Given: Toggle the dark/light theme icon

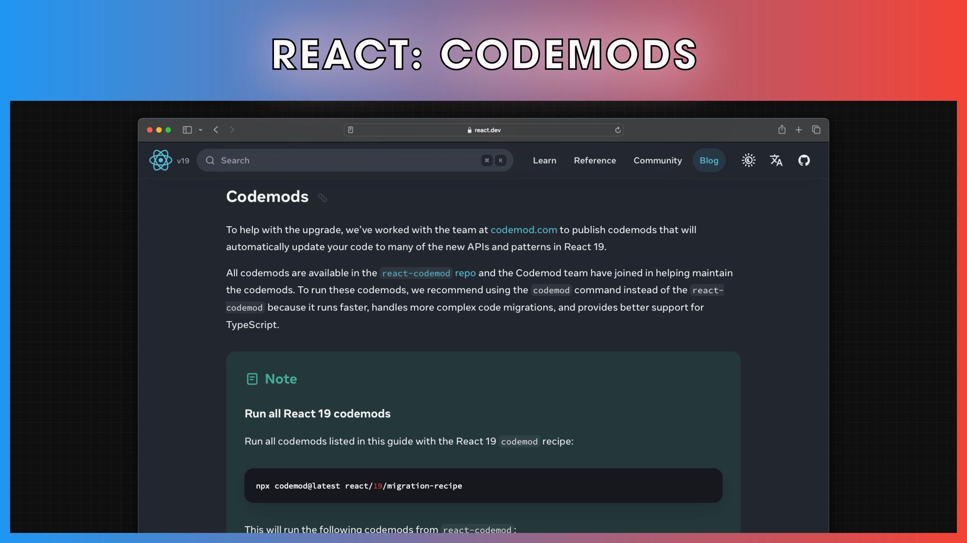Looking at the screenshot, I should [748, 160].
